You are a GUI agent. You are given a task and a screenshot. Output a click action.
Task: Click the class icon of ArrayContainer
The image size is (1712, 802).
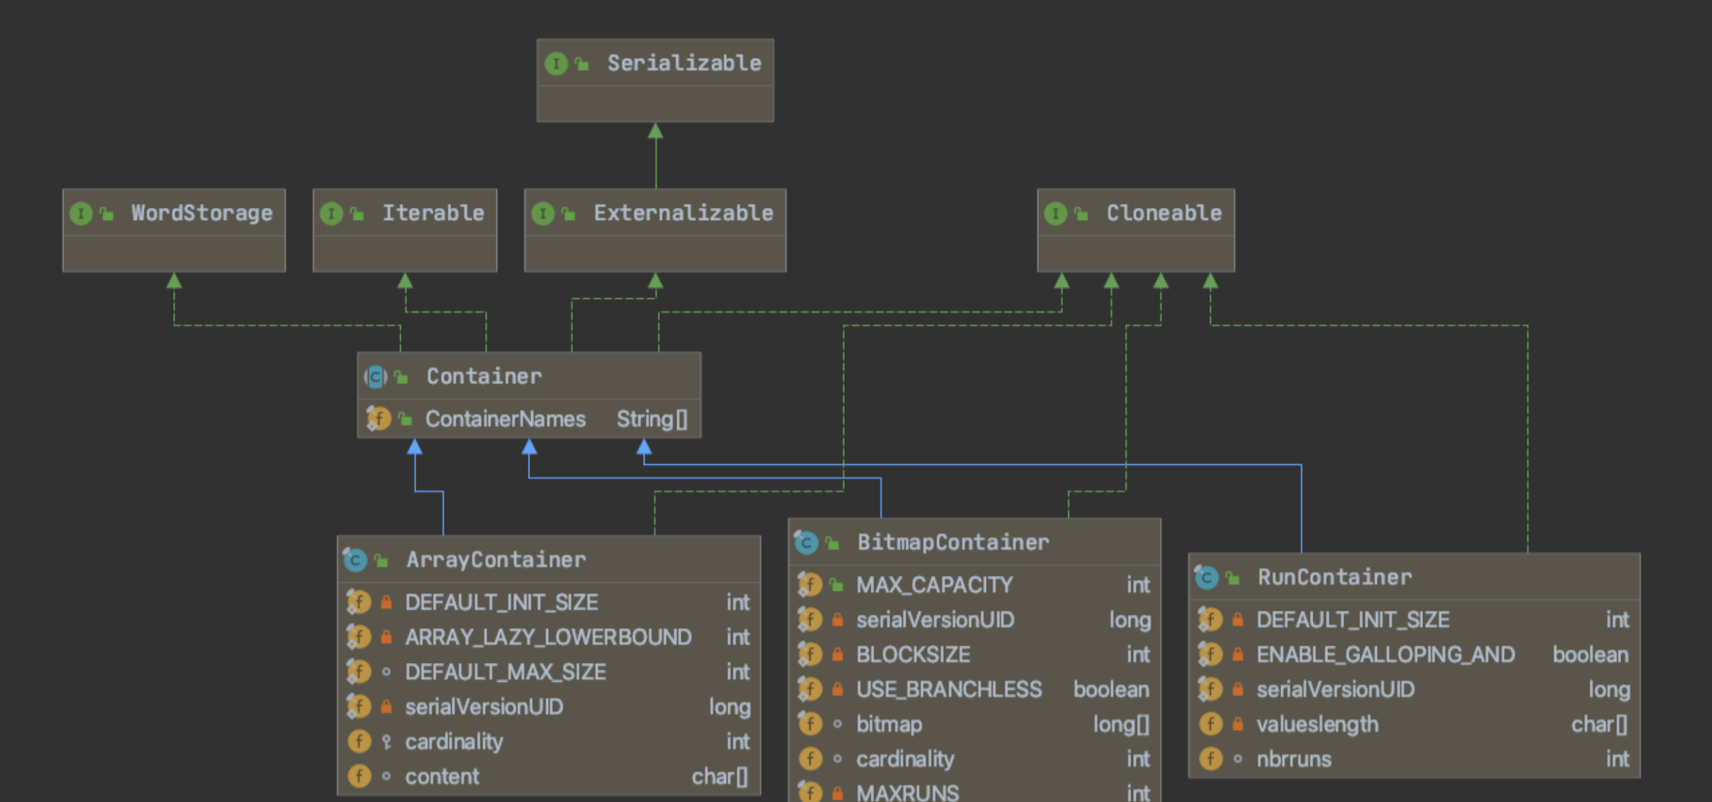[355, 560]
